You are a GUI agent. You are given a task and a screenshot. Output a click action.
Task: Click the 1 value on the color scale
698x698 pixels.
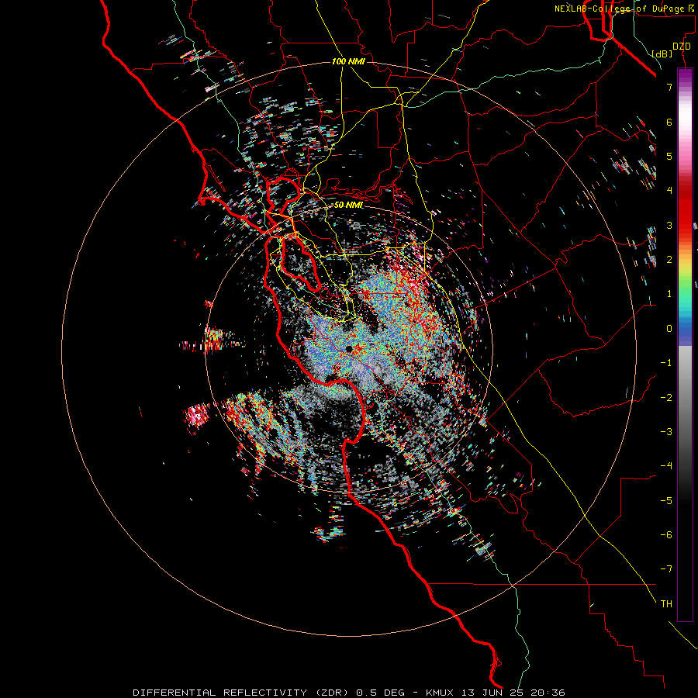(669, 294)
